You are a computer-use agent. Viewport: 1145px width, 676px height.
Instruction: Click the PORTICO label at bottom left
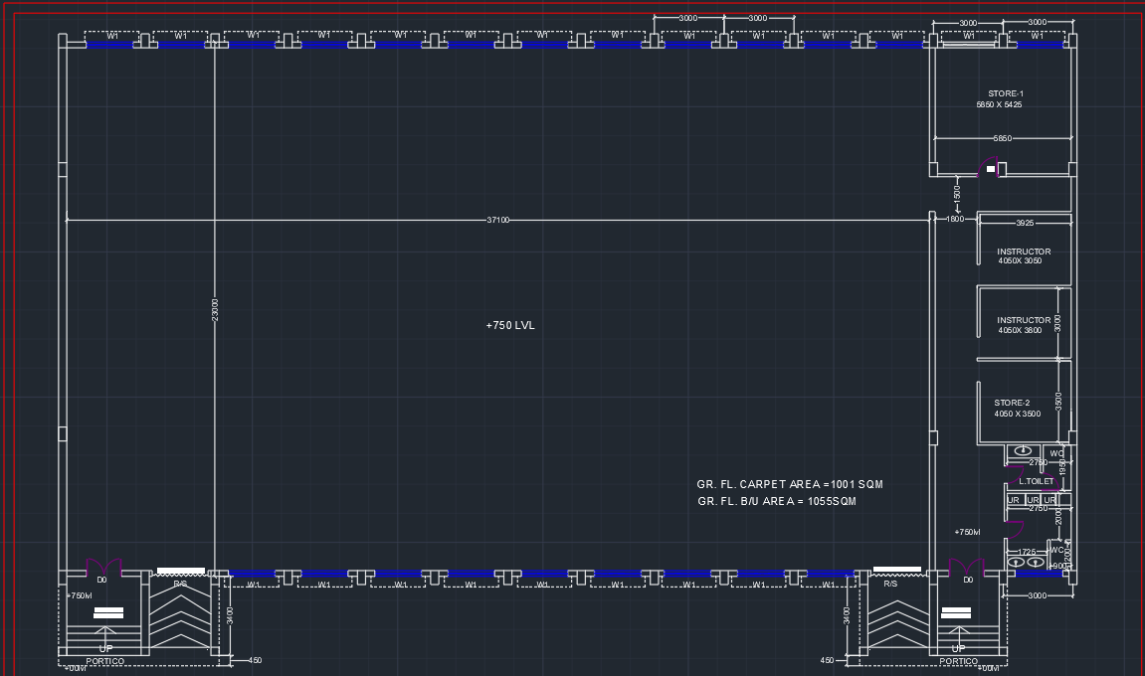[x=105, y=661]
